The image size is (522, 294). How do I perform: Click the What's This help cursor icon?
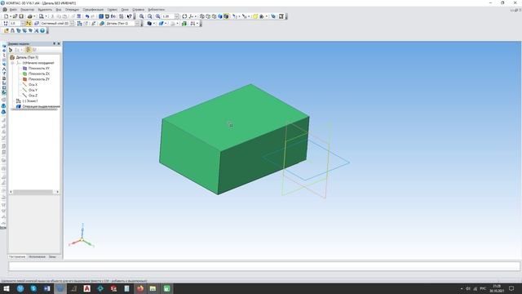129,16
